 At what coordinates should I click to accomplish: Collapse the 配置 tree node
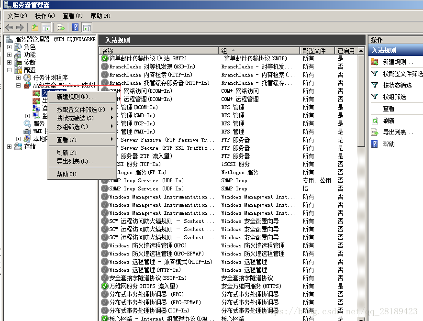10,70
